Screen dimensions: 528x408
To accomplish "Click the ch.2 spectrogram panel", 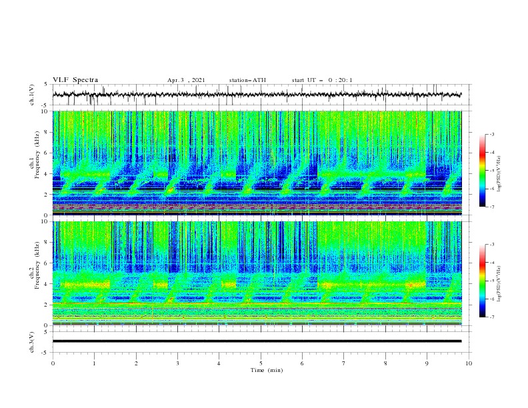I will click(x=257, y=273).
